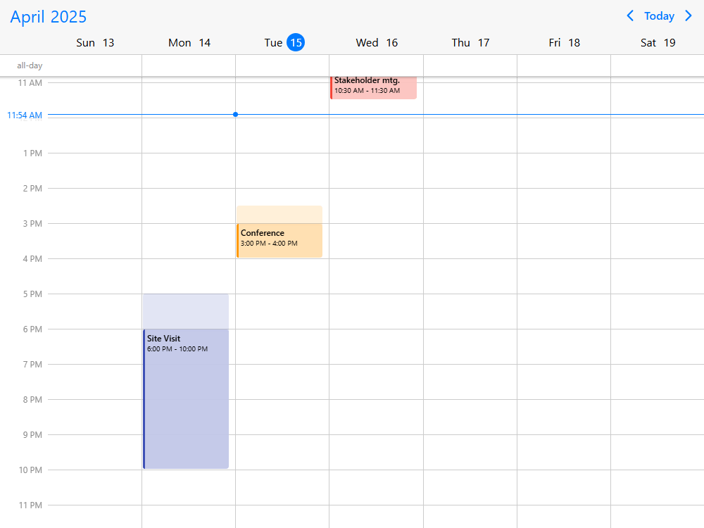This screenshot has width=704, height=528.
Task: Click the 5 PM time label
Action: (33, 294)
